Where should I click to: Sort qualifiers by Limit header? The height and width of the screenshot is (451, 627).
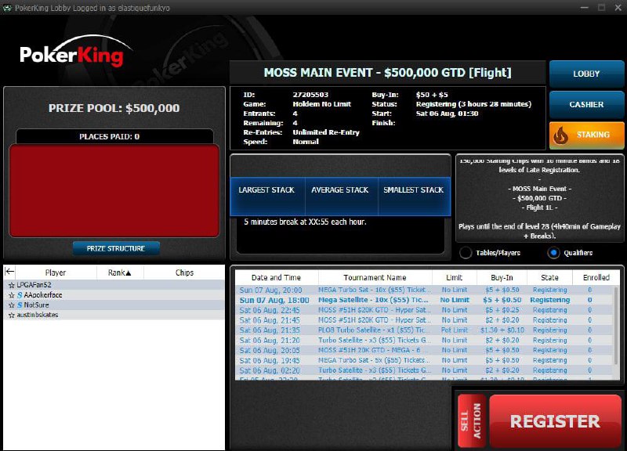tap(455, 277)
